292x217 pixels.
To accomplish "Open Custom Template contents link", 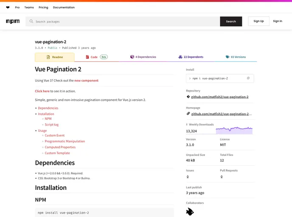I will click(57, 153).
